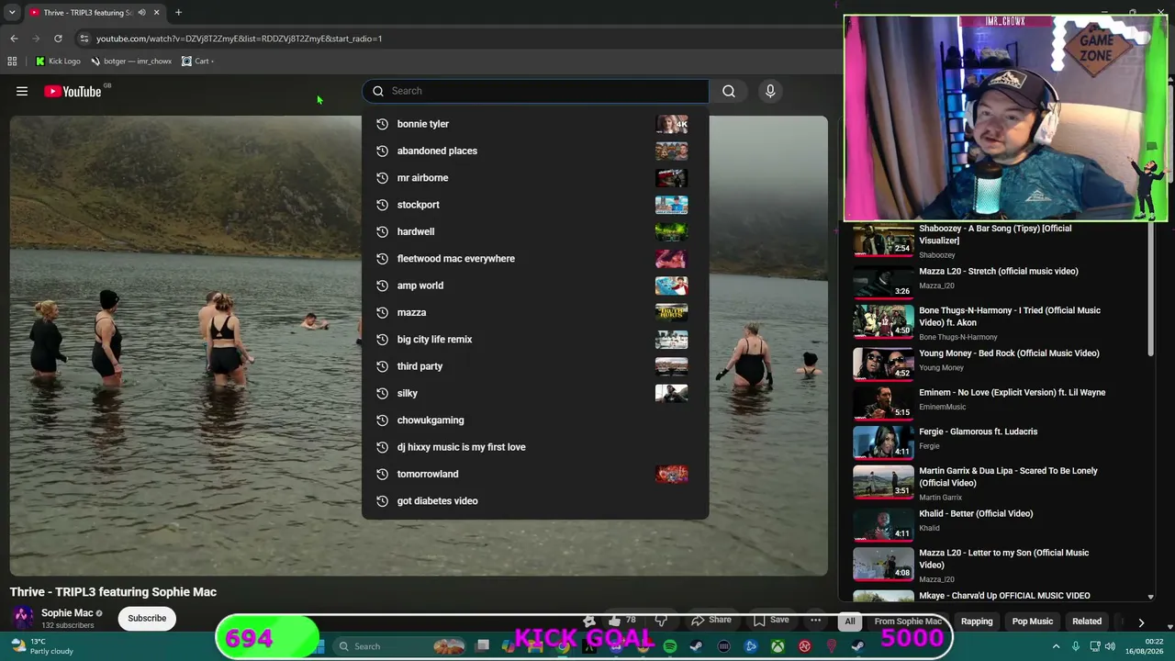Open Eminem - No Love video
Screen dimensions: 1175x661
(1012, 392)
